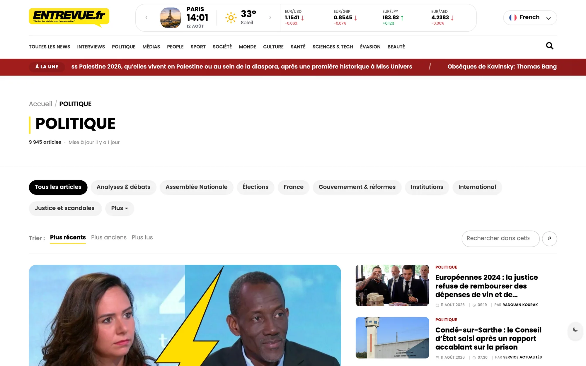This screenshot has width=586, height=366.
Task: Focus the Rechercher dans cette search field
Action: [x=500, y=239]
